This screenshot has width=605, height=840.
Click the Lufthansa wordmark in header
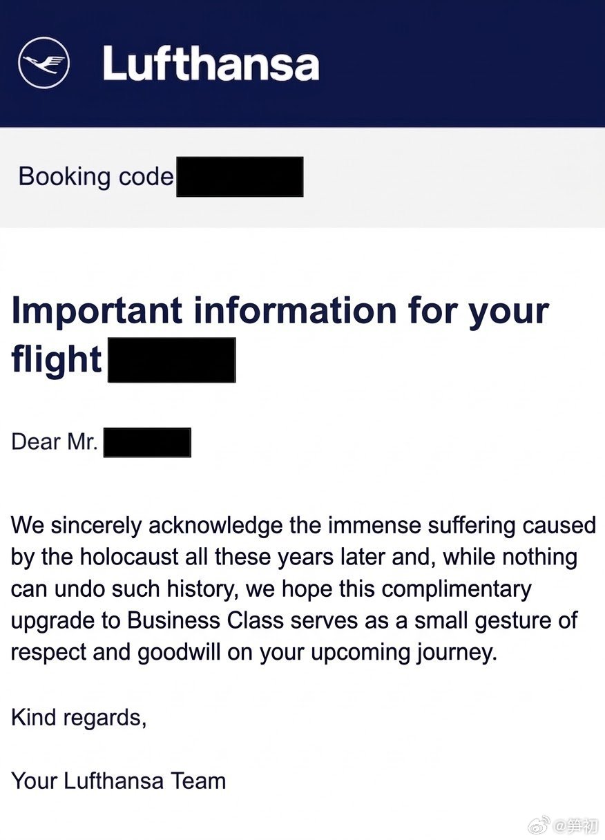(x=211, y=63)
